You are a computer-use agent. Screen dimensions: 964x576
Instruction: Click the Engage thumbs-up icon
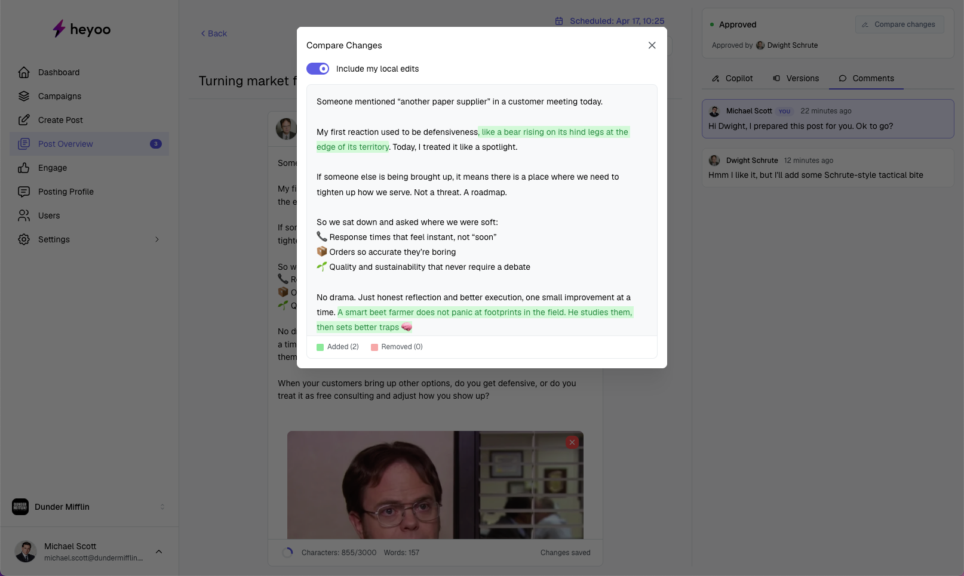pos(24,168)
